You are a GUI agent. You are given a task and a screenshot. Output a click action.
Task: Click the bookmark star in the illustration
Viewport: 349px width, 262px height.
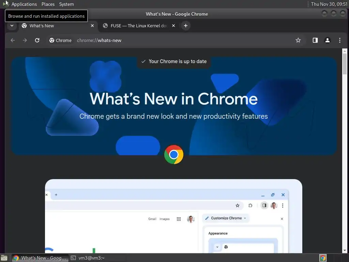238,205
